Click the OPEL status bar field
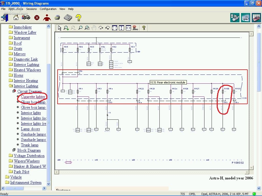Screen dimensions: 262x196 coord(194,194)
